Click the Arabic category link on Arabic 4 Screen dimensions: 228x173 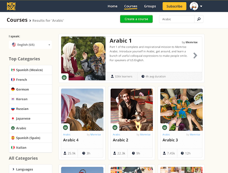click(67, 135)
